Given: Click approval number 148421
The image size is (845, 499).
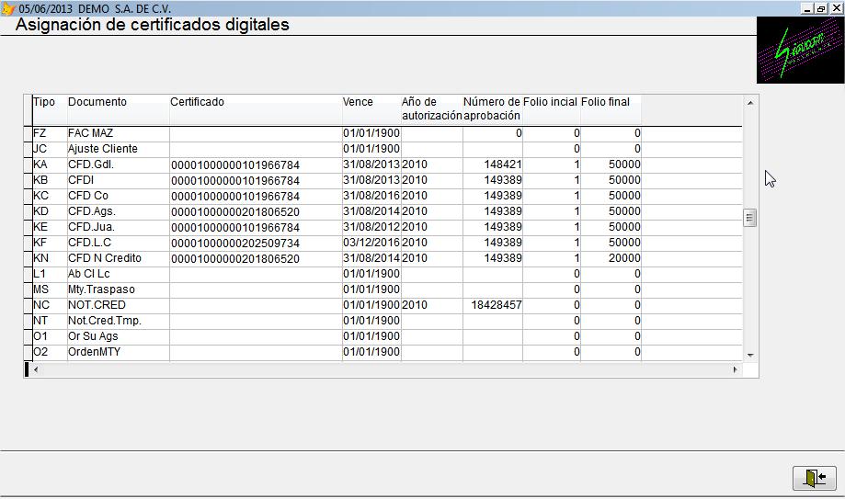Looking at the screenshot, I should pos(493,164).
